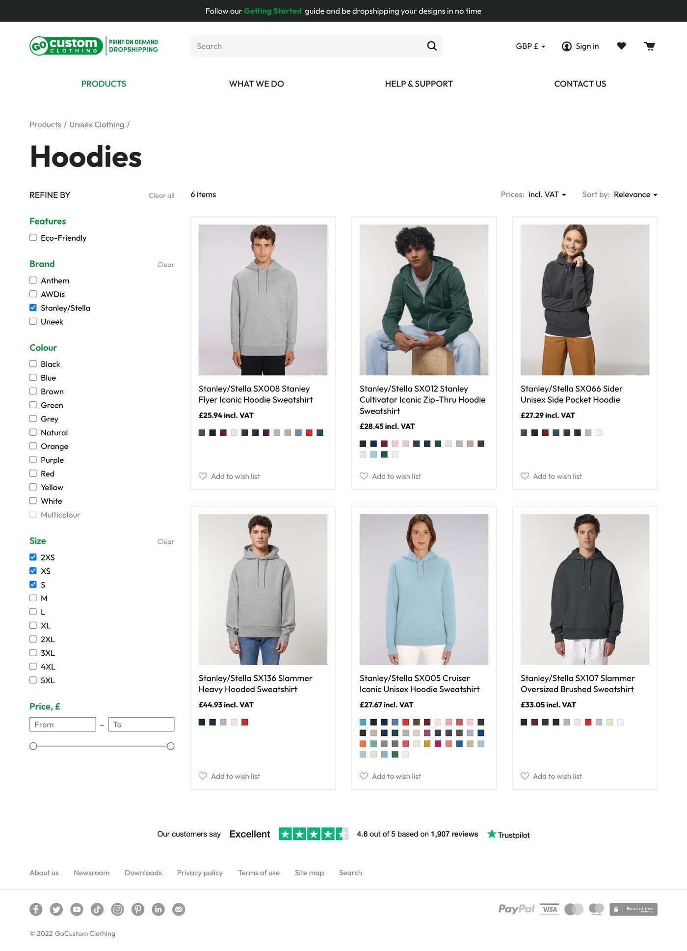Uncheck the Stanley/Stella brand filter

[33, 308]
